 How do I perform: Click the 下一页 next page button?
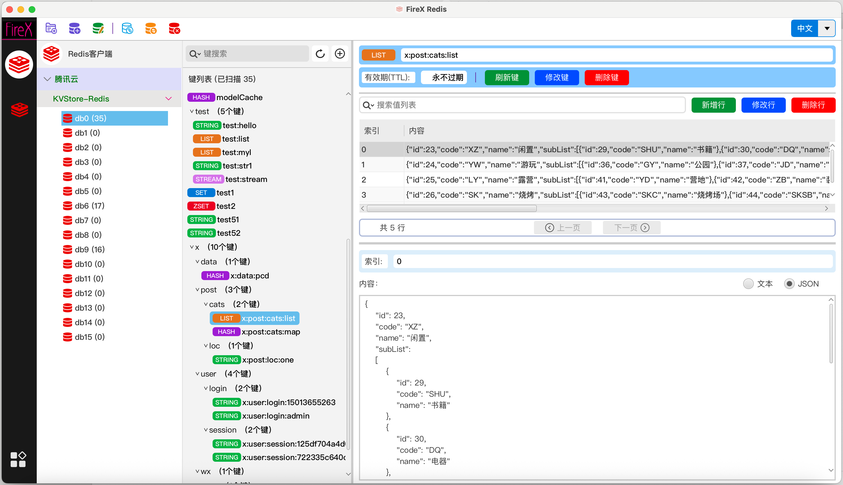[632, 228]
